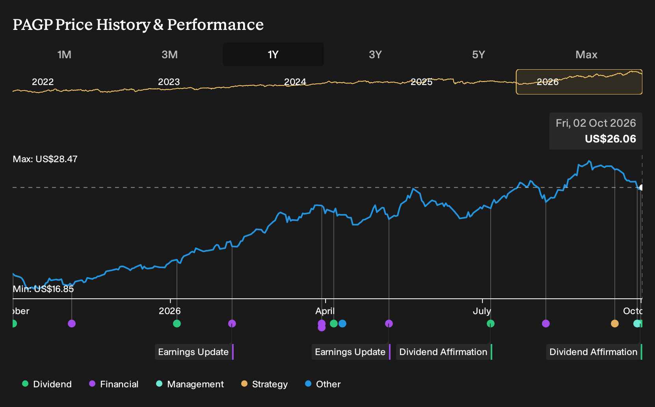Screen dimensions: 655x407
Task: Click the orange Strategy event dot on timeline
Action: 614,324
